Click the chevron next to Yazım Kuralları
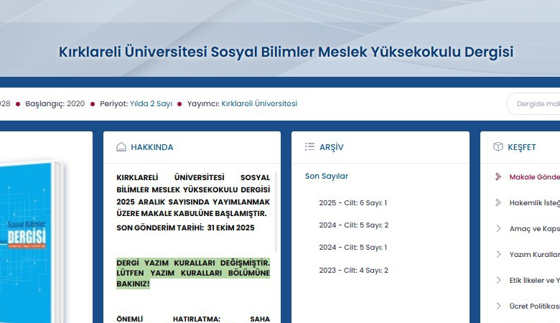This screenshot has height=323, width=560. (498, 254)
